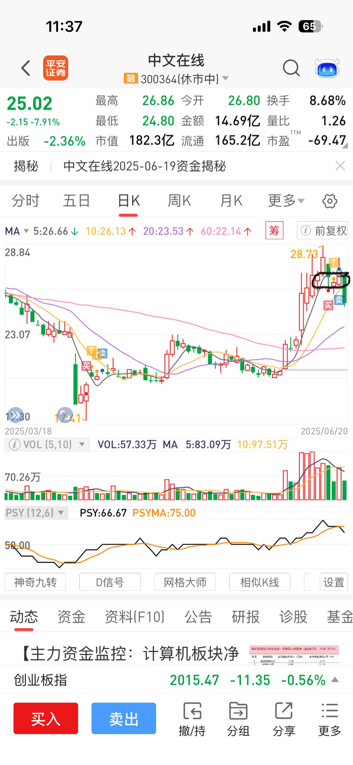Switch to 研报 tab

click(246, 617)
